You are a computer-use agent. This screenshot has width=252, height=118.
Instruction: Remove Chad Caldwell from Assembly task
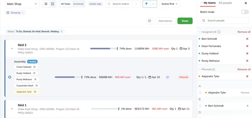34,67
